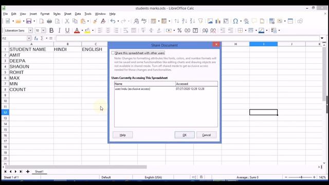The image size is (329, 185).
Task: Click the horizontal scrollbar
Action: (x=76, y=167)
